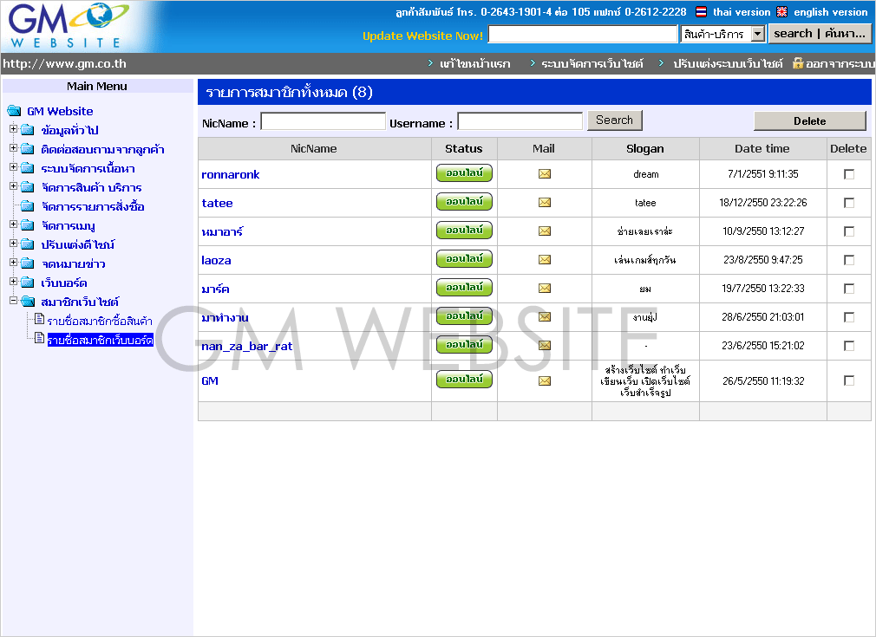Screen dimensions: 876x637
Task: Click GM Website root folder icon
Action: [14, 111]
